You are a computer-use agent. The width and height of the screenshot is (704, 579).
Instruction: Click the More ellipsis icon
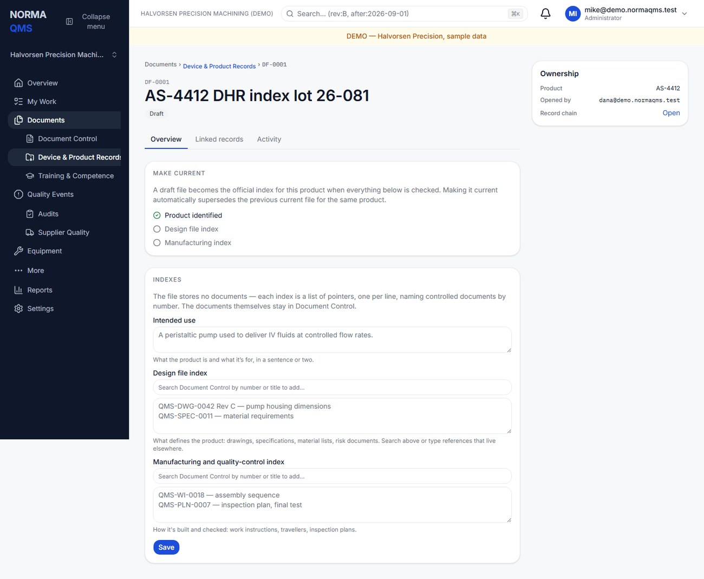18,271
